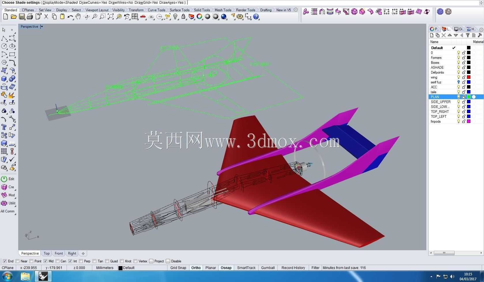Image resolution: width=484 pixels, height=282 pixels.
Task: Click the magenta color swatch of finpods layer
Action: pyautogui.click(x=469, y=122)
